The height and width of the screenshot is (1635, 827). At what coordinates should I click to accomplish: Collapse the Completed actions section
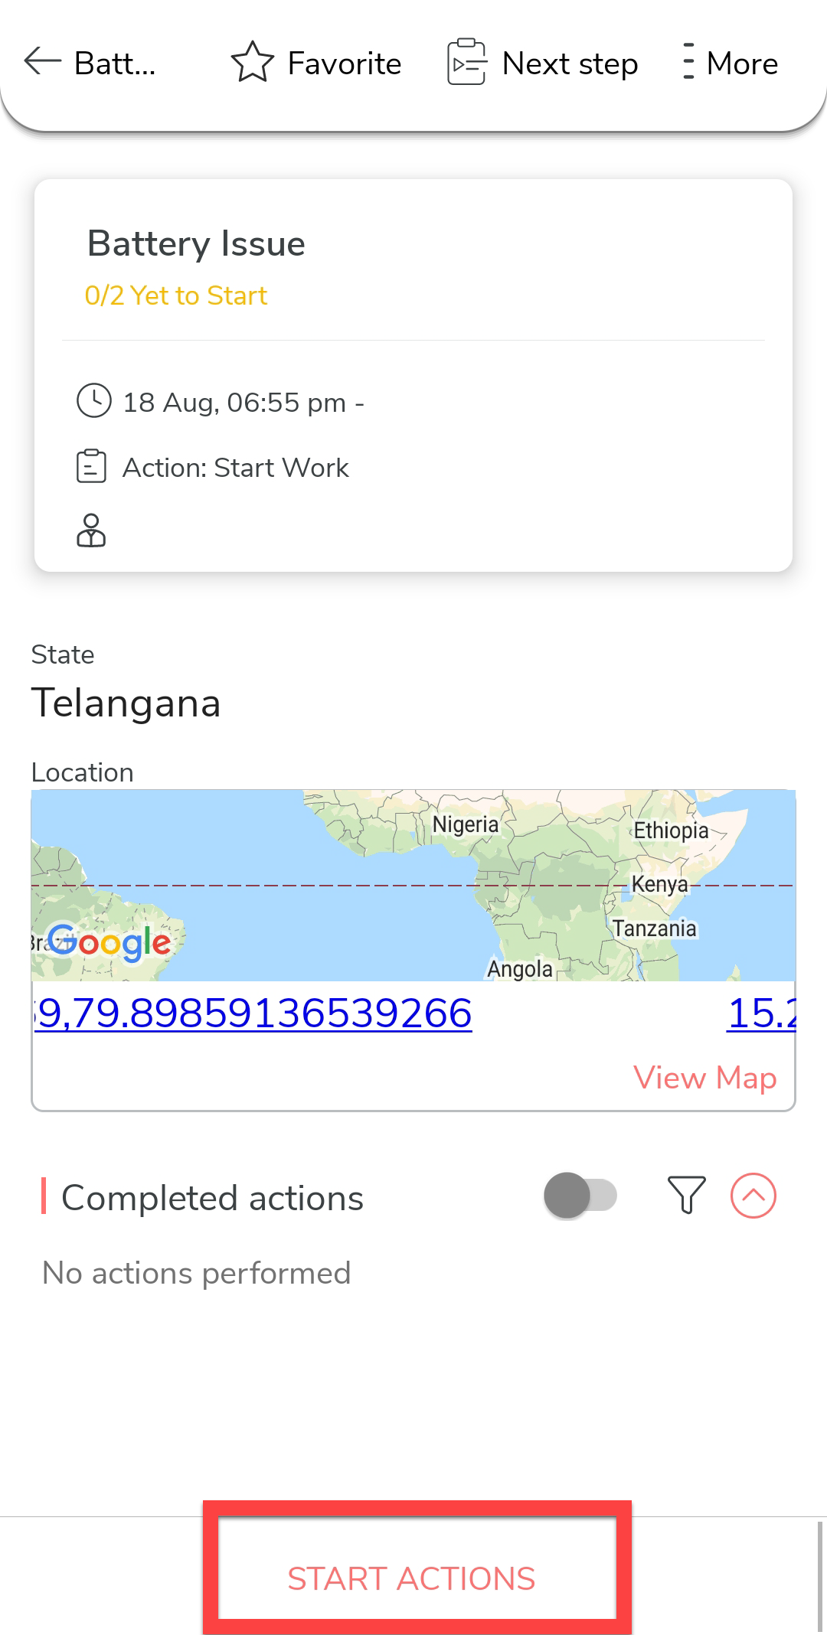753,1196
